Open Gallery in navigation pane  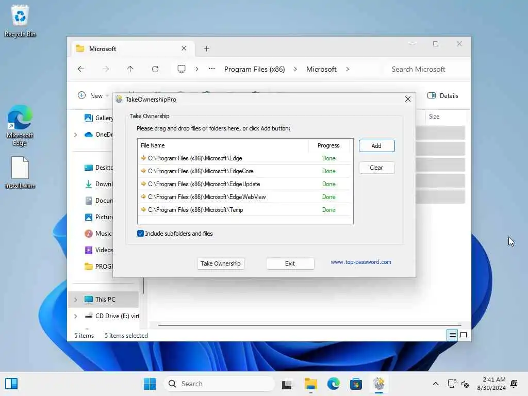pos(98,118)
